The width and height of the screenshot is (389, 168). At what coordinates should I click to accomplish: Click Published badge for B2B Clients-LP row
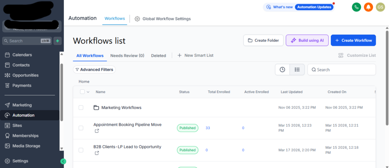[x=188, y=150]
